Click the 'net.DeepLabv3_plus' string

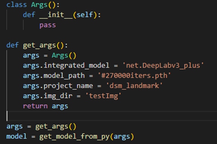[x=163, y=65]
